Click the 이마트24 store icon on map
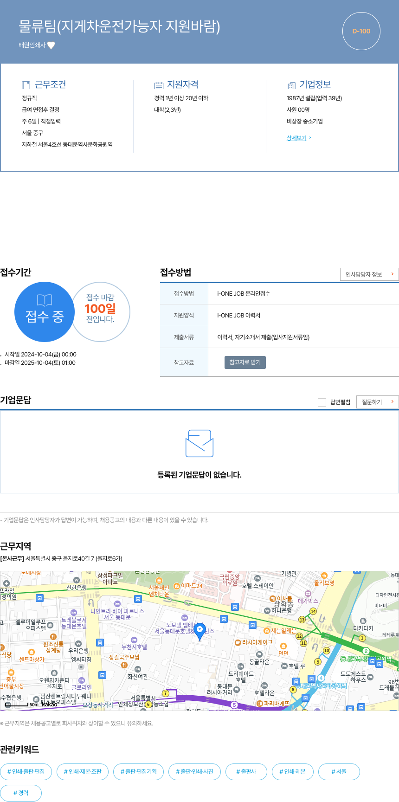Image resolution: width=399 pixels, height=802 pixels. point(176,586)
